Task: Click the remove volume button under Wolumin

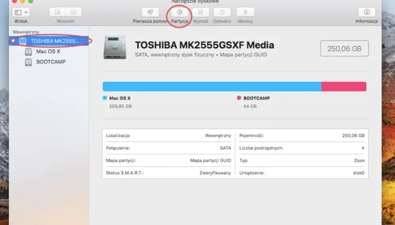Action: (73, 12)
